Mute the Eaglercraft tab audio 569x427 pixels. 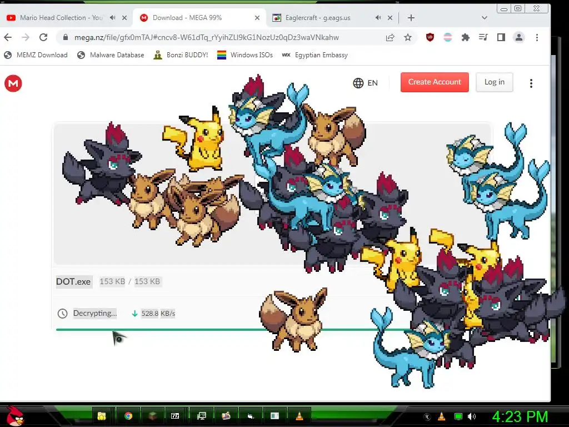click(x=378, y=17)
